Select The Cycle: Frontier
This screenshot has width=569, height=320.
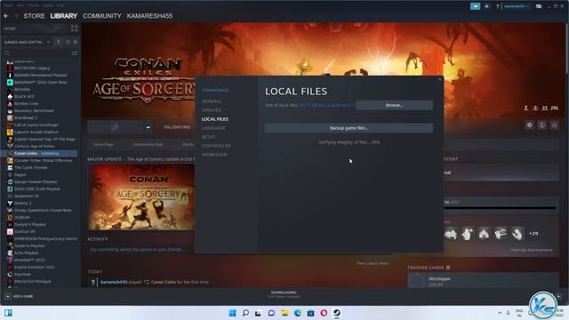(31, 168)
